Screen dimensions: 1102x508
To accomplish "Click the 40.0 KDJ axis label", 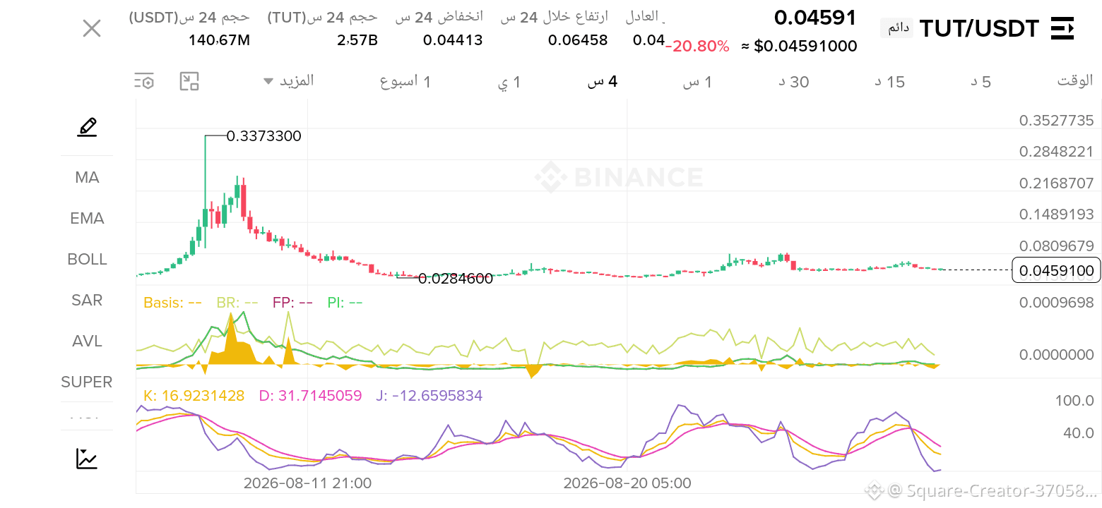I will click(1078, 433).
